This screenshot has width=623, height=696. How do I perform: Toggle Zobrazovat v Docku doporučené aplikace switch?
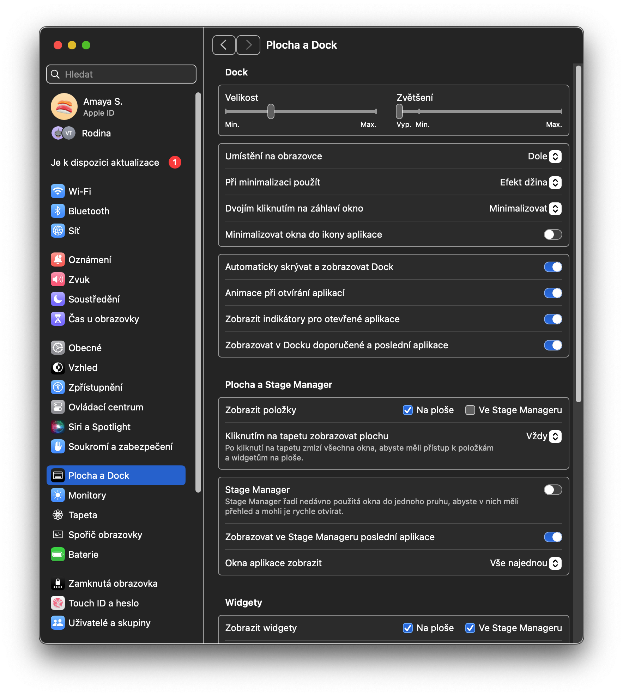pyautogui.click(x=553, y=345)
